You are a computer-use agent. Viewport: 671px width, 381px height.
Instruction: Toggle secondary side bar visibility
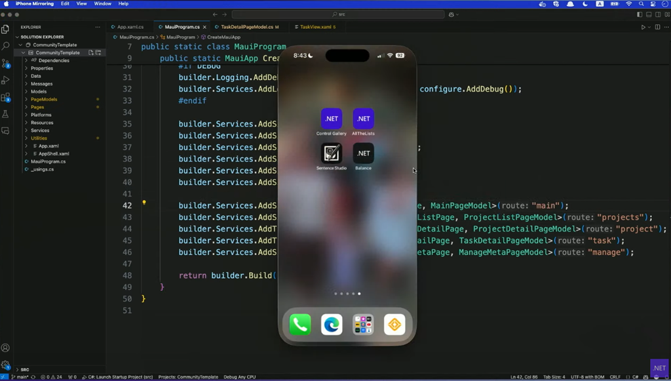pos(658,14)
